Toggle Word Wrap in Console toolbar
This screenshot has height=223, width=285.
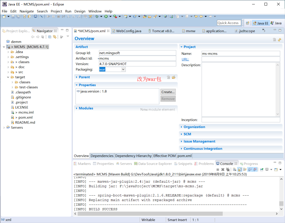245,170
